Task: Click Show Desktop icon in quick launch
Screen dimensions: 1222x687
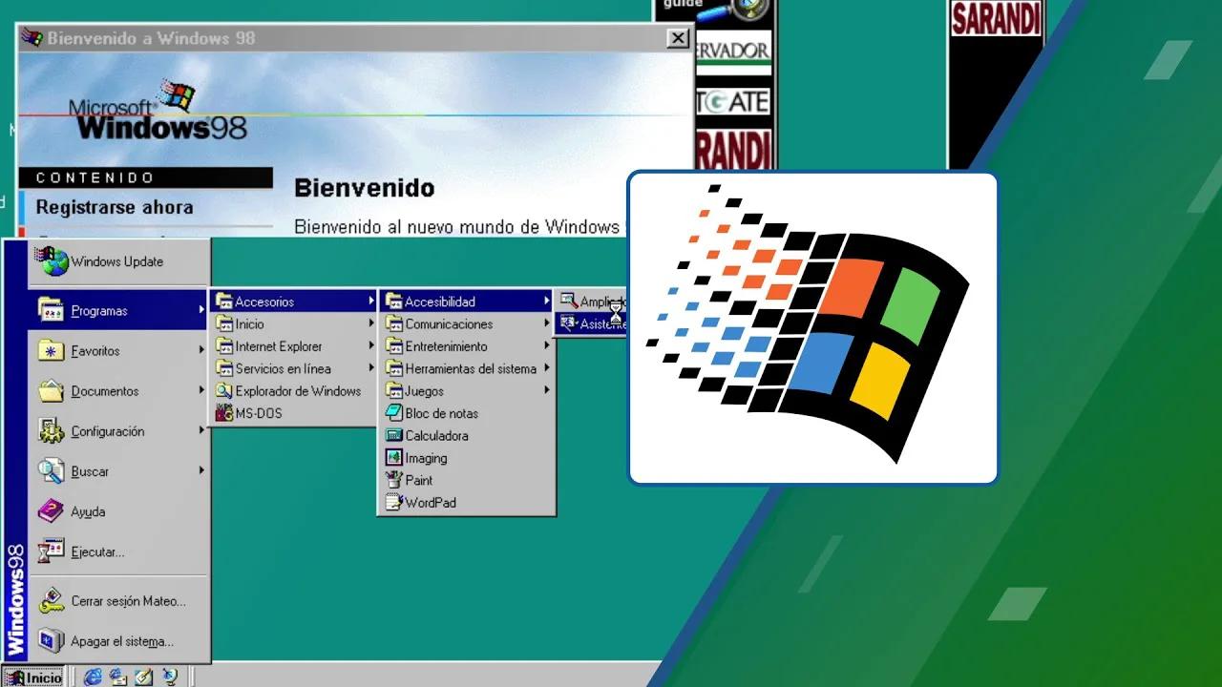Action: click(x=144, y=677)
